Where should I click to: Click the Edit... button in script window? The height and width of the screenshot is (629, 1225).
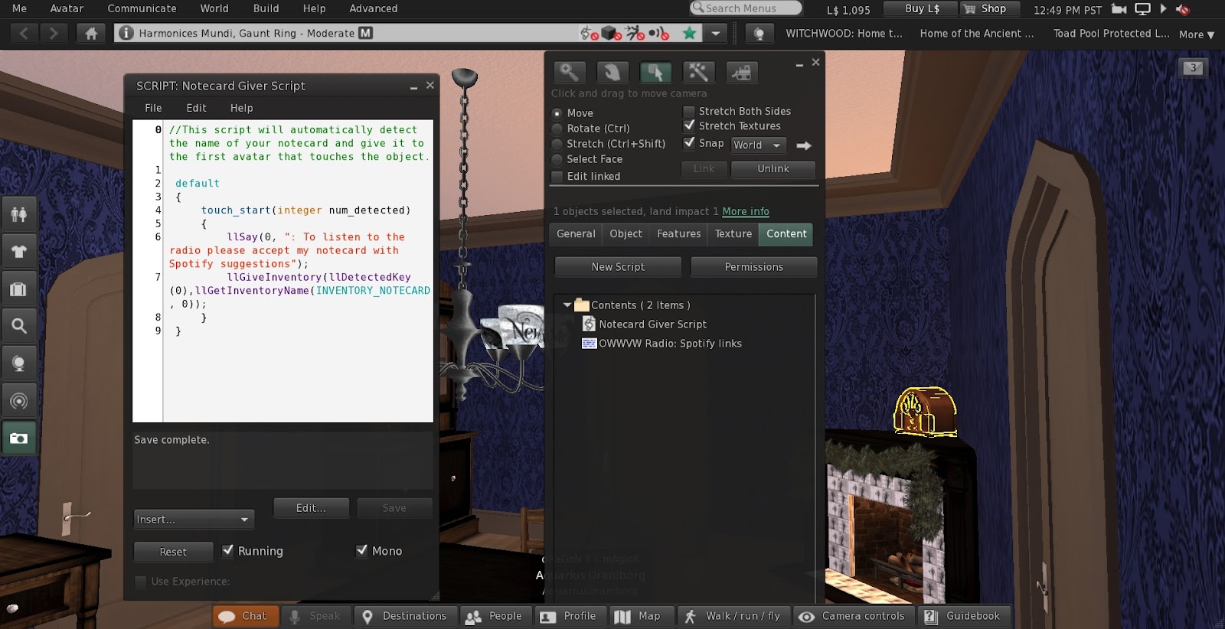click(x=311, y=508)
